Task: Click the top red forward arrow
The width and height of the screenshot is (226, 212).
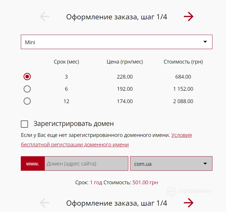Action: (188, 17)
